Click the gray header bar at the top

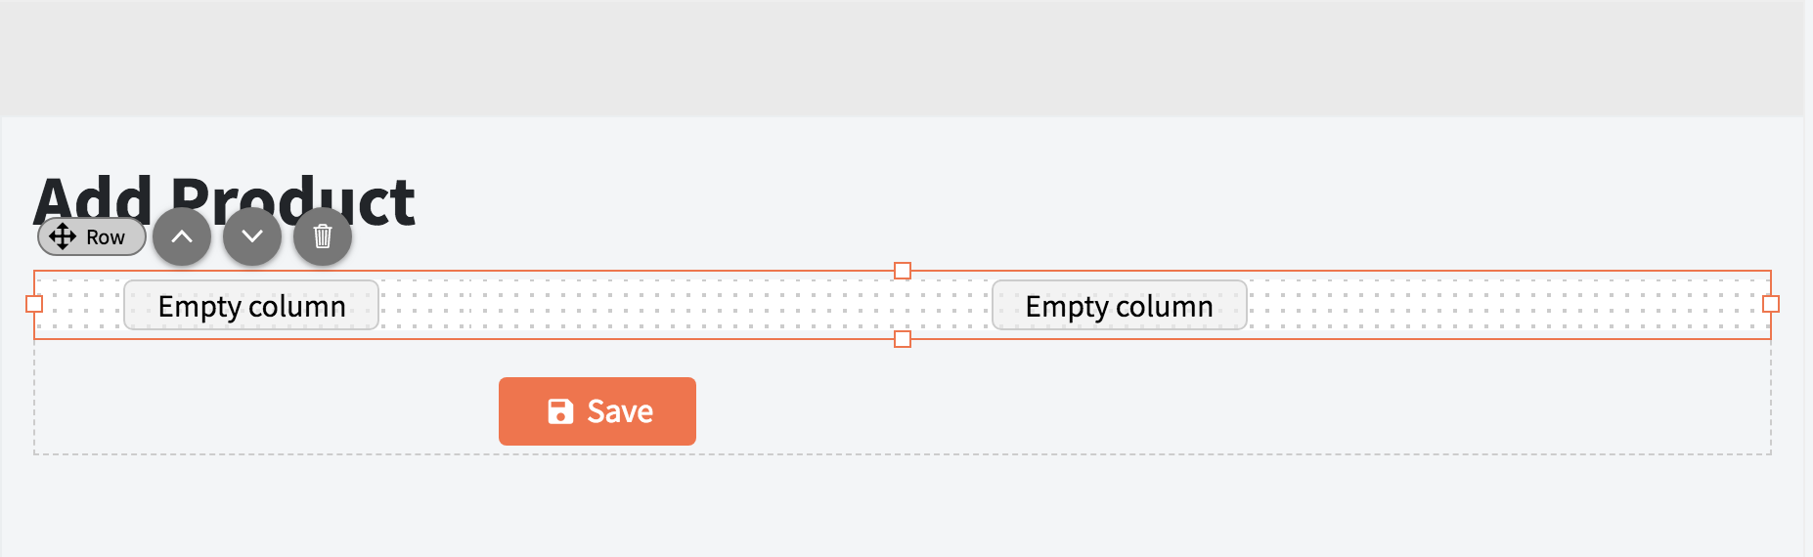902,59
